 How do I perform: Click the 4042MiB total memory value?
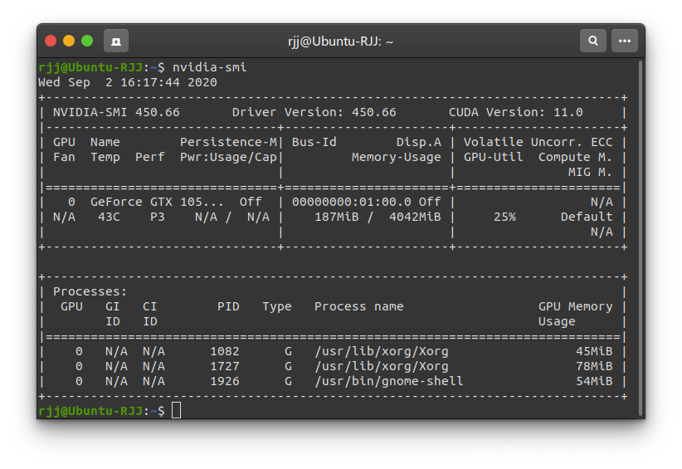pos(415,217)
